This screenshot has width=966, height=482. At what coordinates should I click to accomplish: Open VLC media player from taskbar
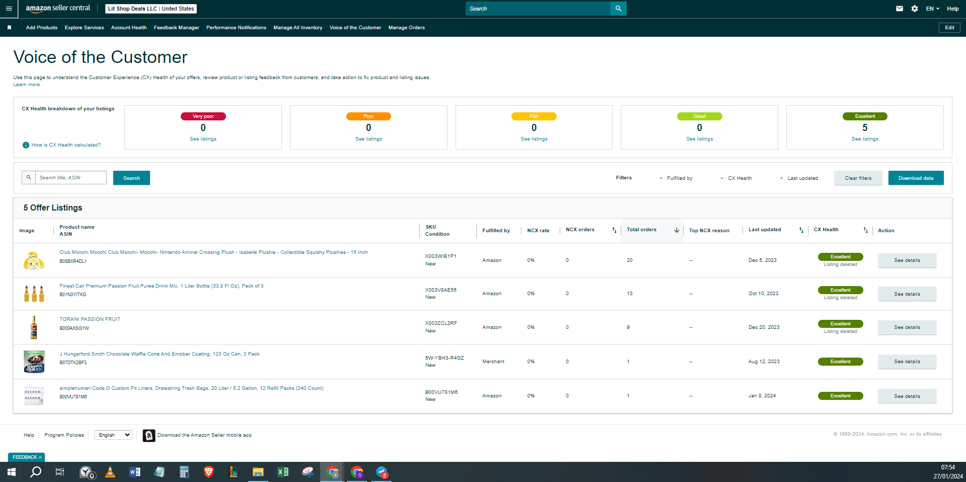tap(110, 472)
